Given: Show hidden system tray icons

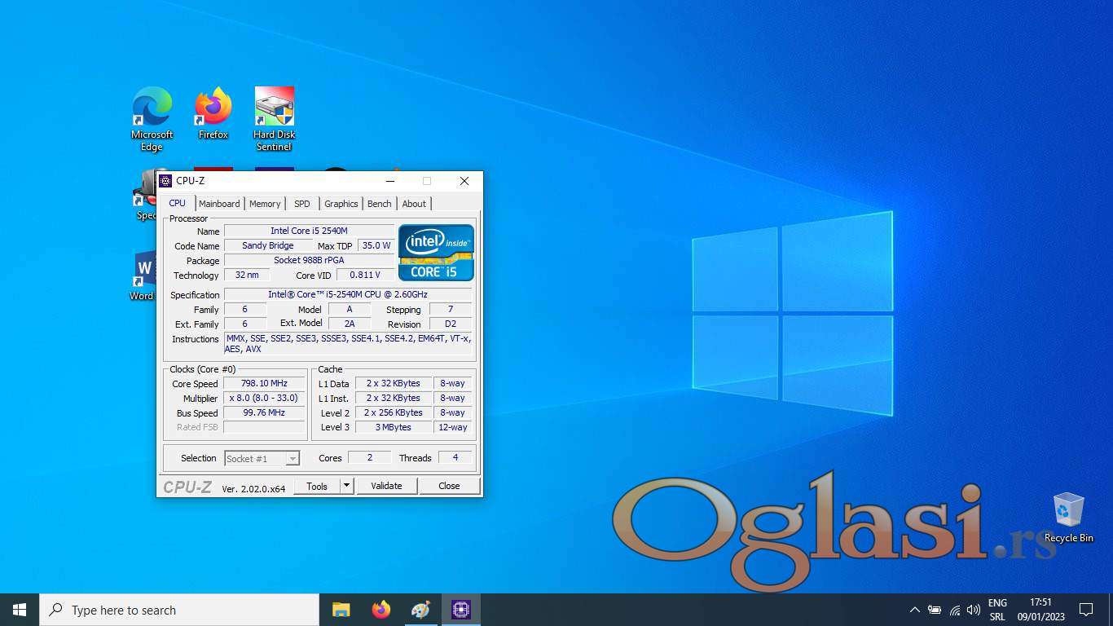Looking at the screenshot, I should (x=914, y=610).
